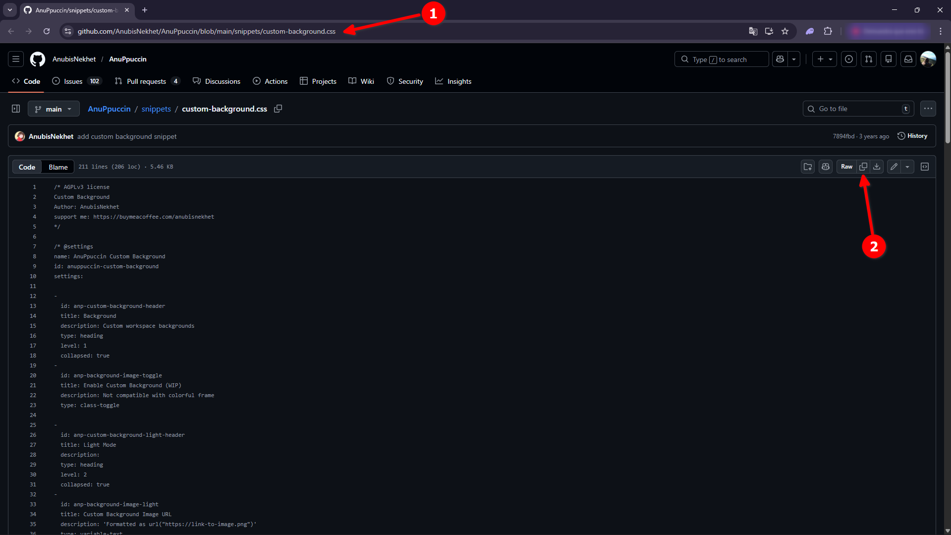This screenshot has height=535, width=951.
Task: Open the Pull requests tab
Action: (146, 81)
